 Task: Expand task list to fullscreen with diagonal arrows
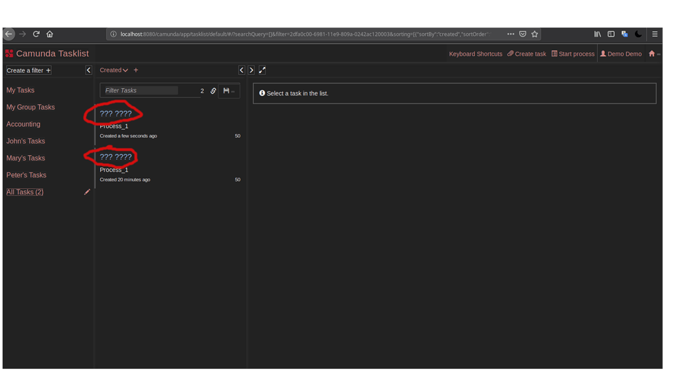263,70
